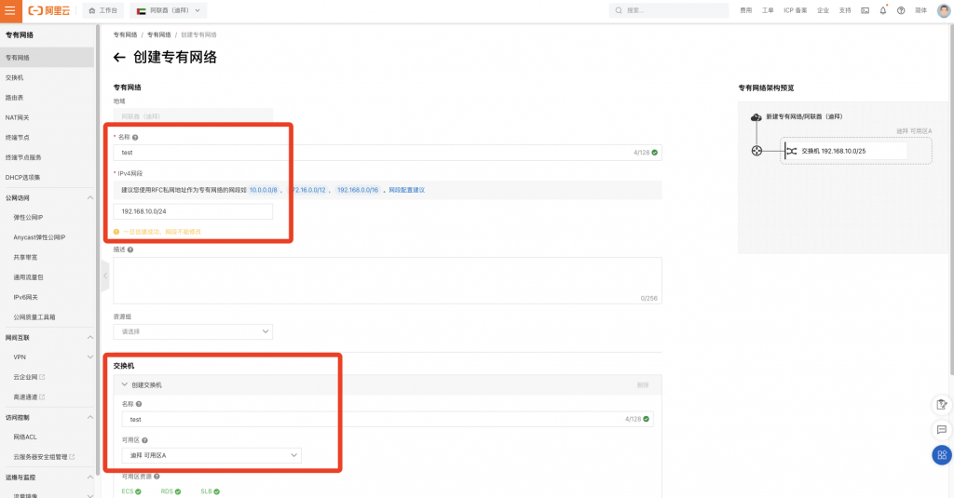
Task: Click the green check beside RDS
Action: click(x=178, y=491)
